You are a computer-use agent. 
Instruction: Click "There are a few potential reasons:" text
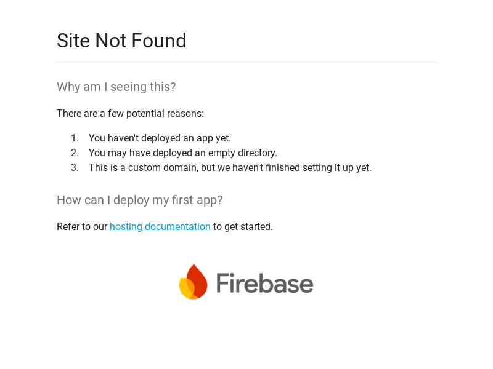(130, 114)
